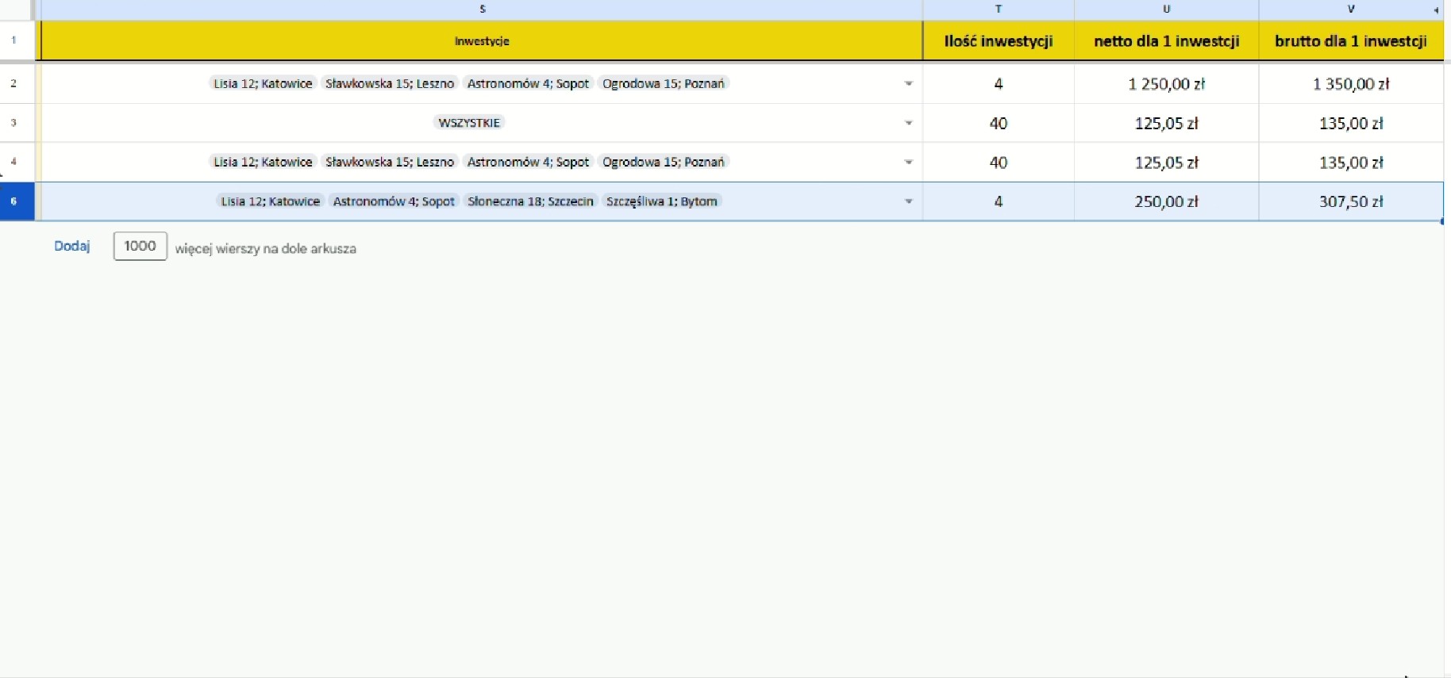Select column U header
This screenshot has height=678, width=1451.
(1167, 10)
